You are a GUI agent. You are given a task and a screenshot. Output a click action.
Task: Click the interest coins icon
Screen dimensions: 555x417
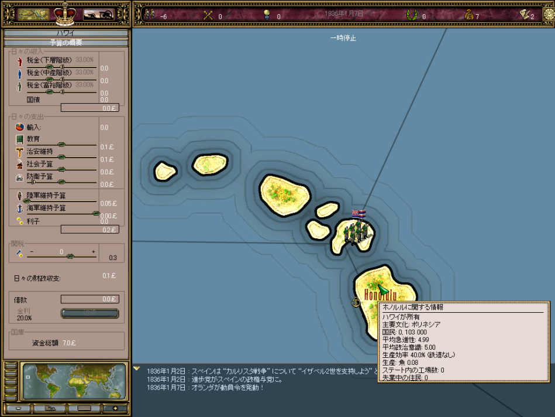20,221
